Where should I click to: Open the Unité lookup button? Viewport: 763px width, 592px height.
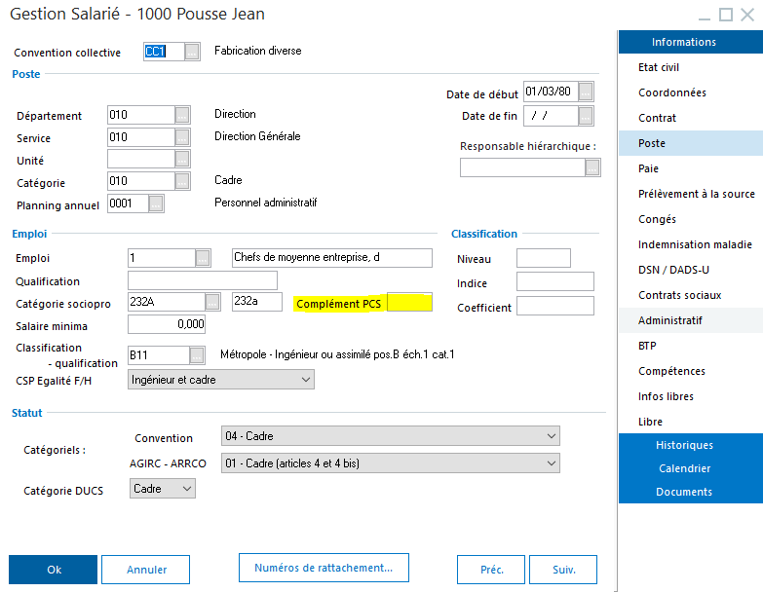point(182,159)
